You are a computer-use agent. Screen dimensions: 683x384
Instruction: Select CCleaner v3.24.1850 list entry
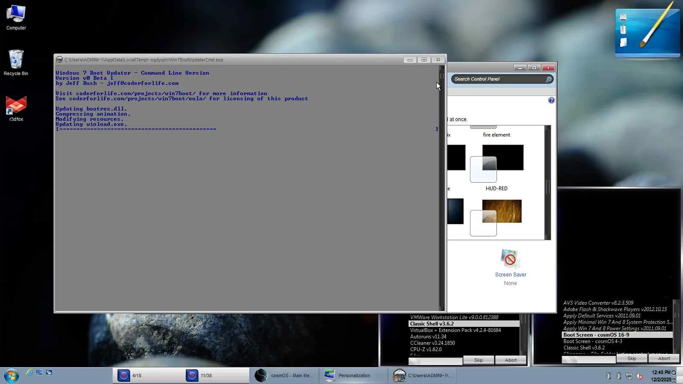pyautogui.click(x=432, y=343)
